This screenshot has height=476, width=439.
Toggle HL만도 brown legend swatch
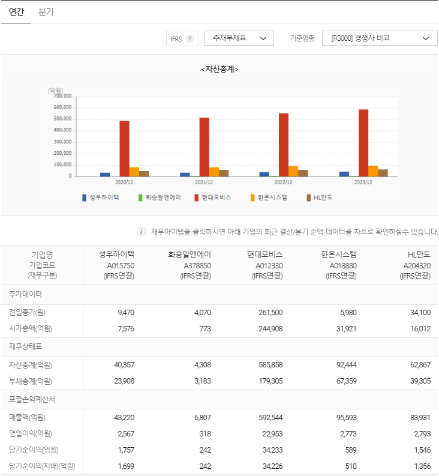(308, 198)
